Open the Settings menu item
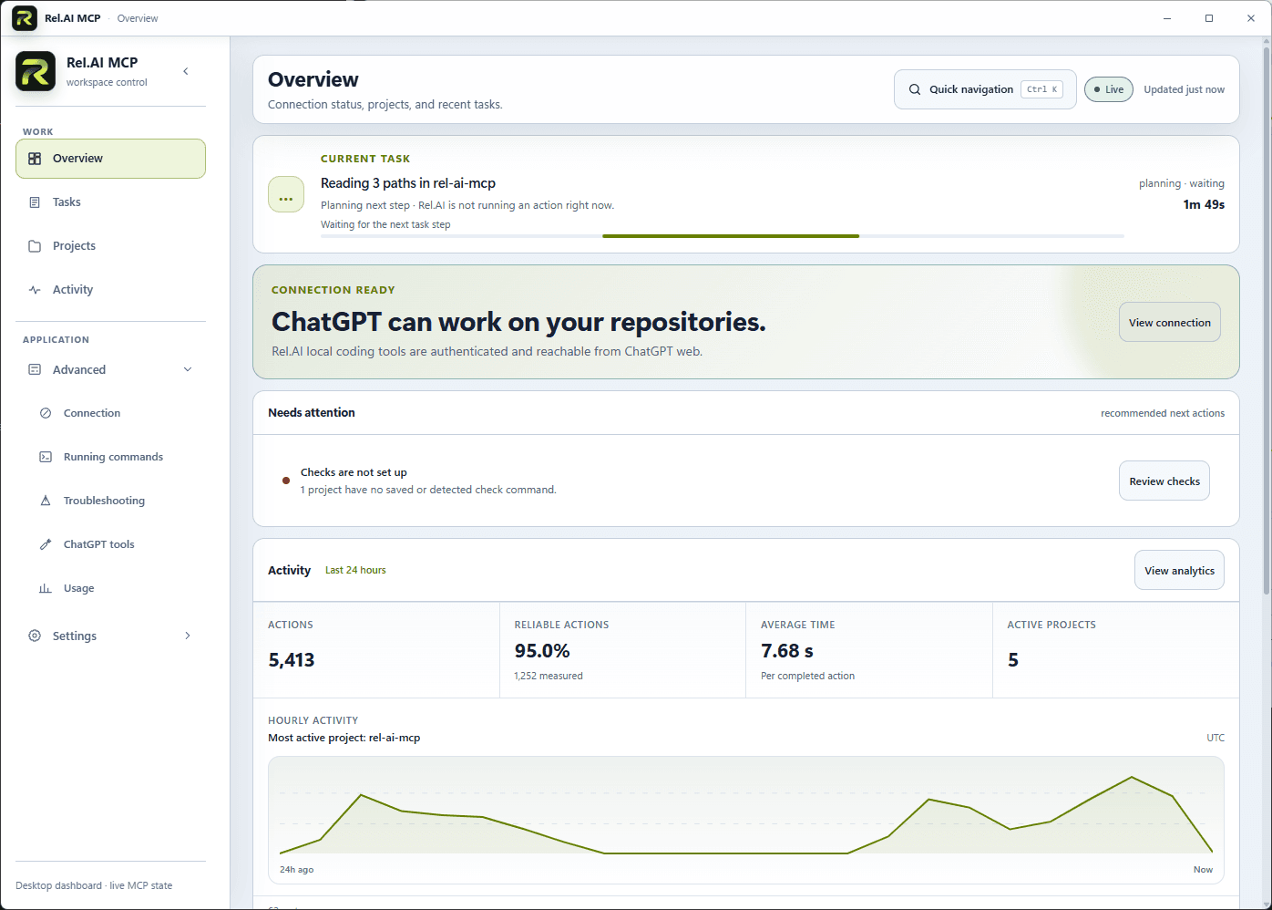 [x=110, y=636]
